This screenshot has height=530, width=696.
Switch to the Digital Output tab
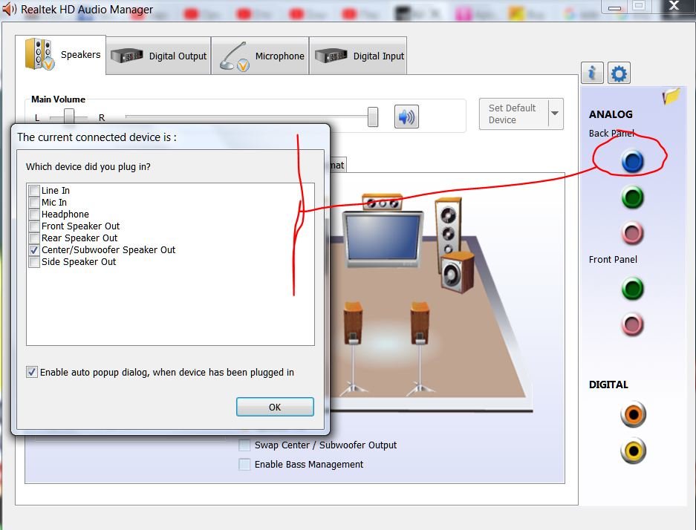coord(158,56)
